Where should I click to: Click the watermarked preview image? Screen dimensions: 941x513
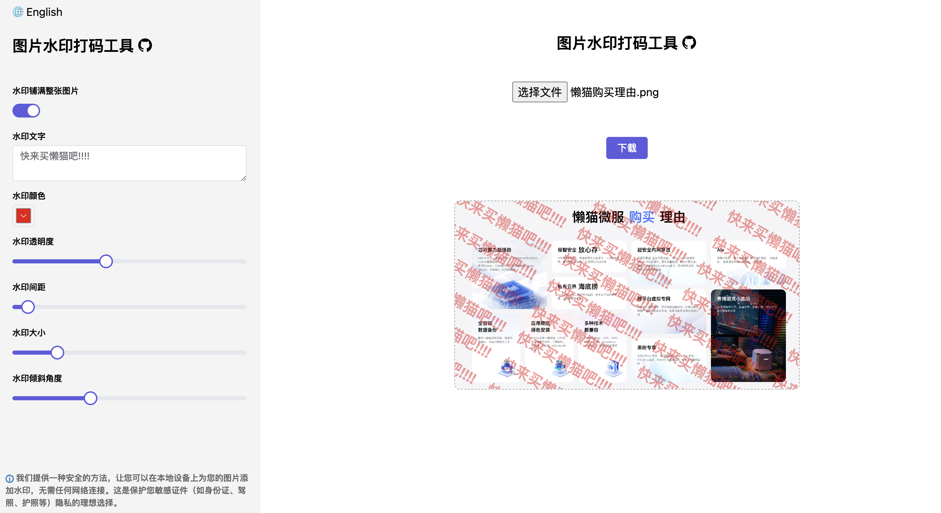click(627, 295)
